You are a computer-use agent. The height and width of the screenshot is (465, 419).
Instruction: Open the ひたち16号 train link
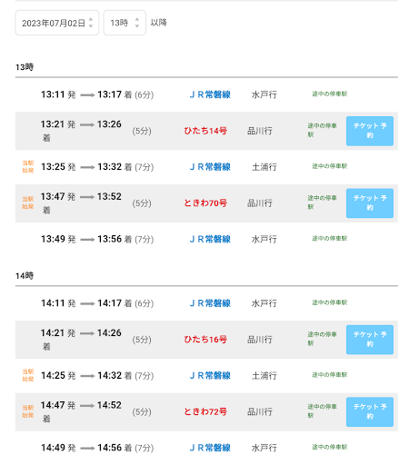(205, 340)
